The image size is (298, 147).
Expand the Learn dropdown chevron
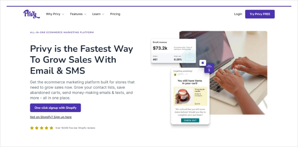pos(103,14)
